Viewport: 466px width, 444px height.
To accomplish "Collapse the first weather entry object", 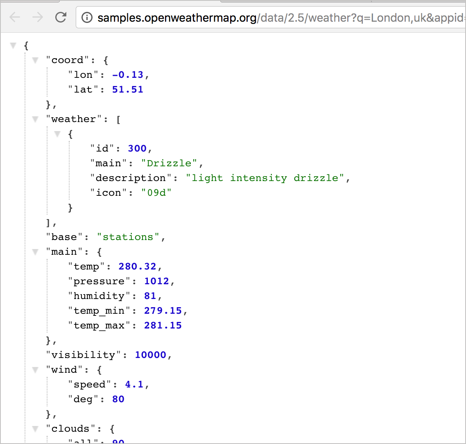I will 57,134.
